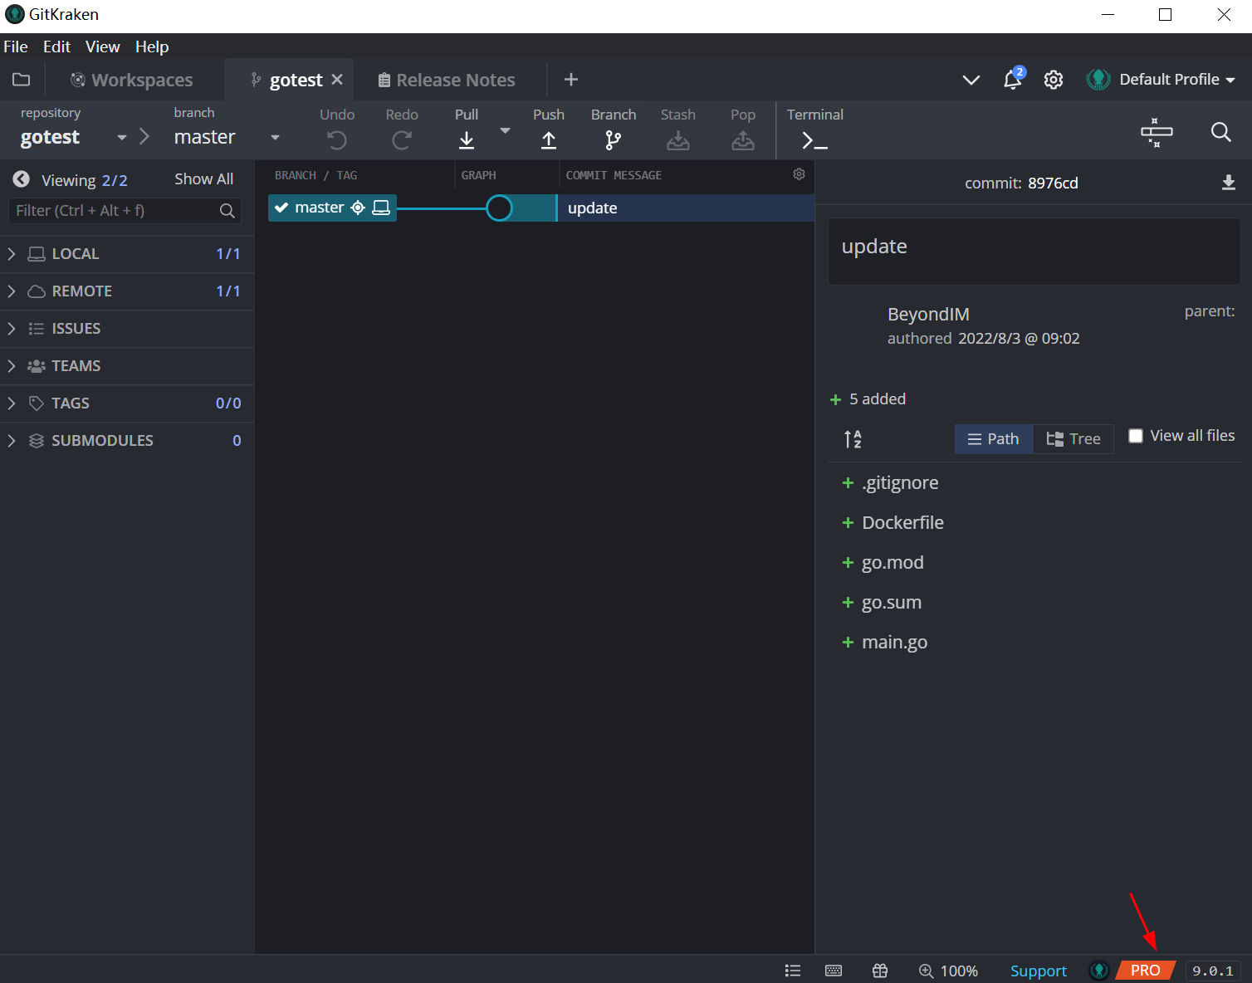The width and height of the screenshot is (1252, 983).
Task: Focus the Filter input field
Action: click(125, 211)
